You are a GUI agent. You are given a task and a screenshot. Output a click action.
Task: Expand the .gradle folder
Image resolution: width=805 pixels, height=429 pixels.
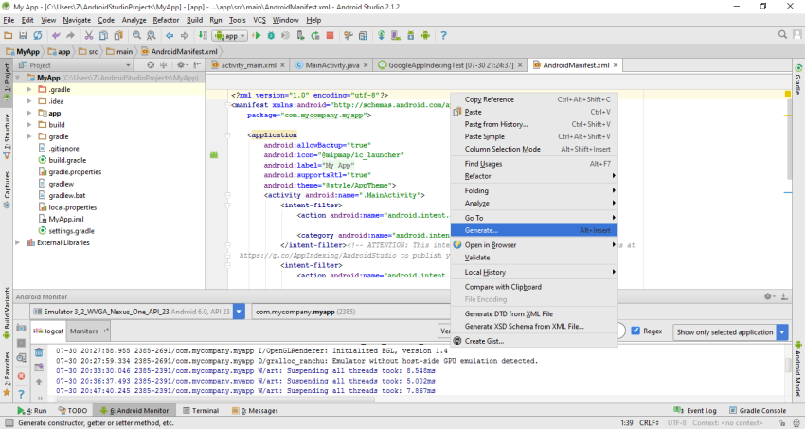coord(29,89)
